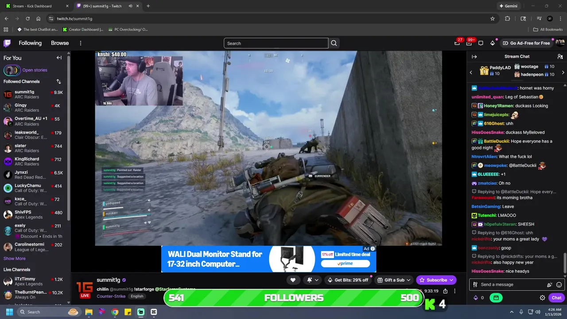Open the user profile avatar menu
Image resolution: width=567 pixels, height=319 pixels.
coord(560,43)
